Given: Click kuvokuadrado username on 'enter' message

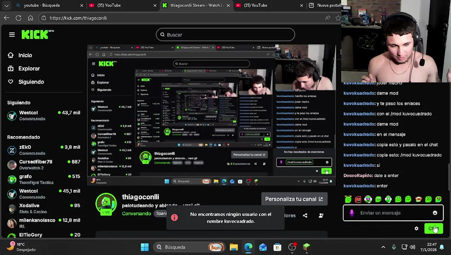Looking at the screenshot, I should coord(359,186).
